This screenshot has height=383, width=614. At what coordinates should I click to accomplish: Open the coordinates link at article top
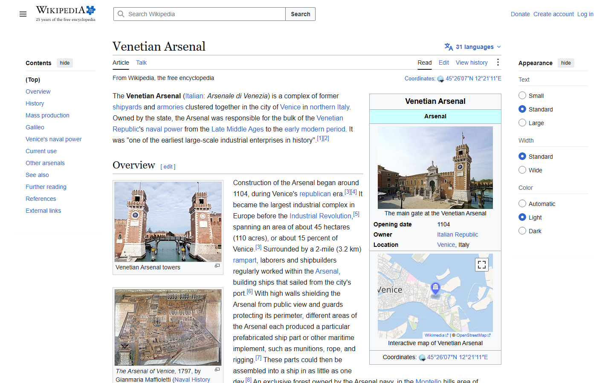coord(473,79)
